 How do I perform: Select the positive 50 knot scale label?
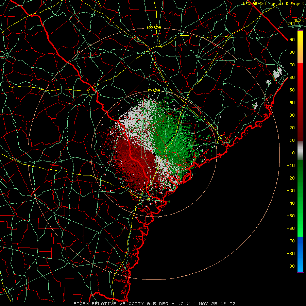click(292, 90)
